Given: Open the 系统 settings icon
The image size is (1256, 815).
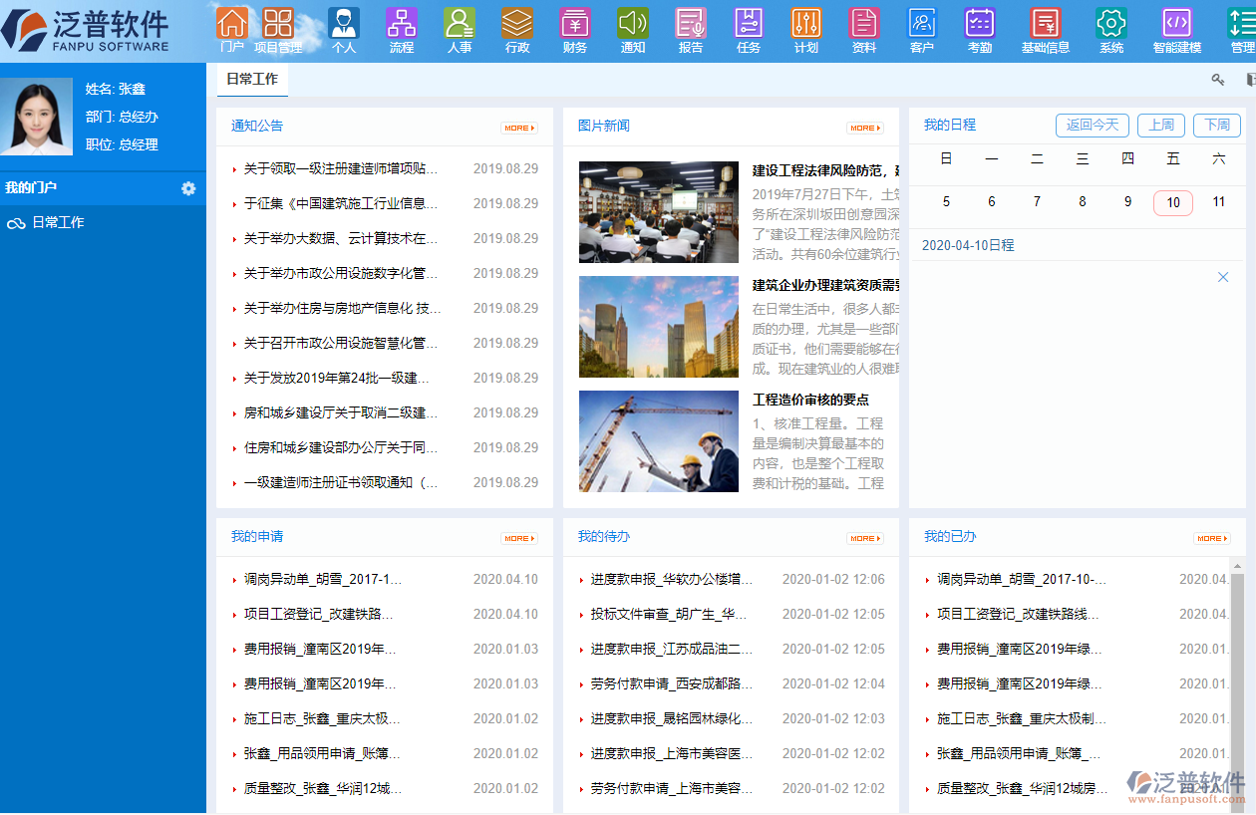Looking at the screenshot, I should tap(1111, 24).
